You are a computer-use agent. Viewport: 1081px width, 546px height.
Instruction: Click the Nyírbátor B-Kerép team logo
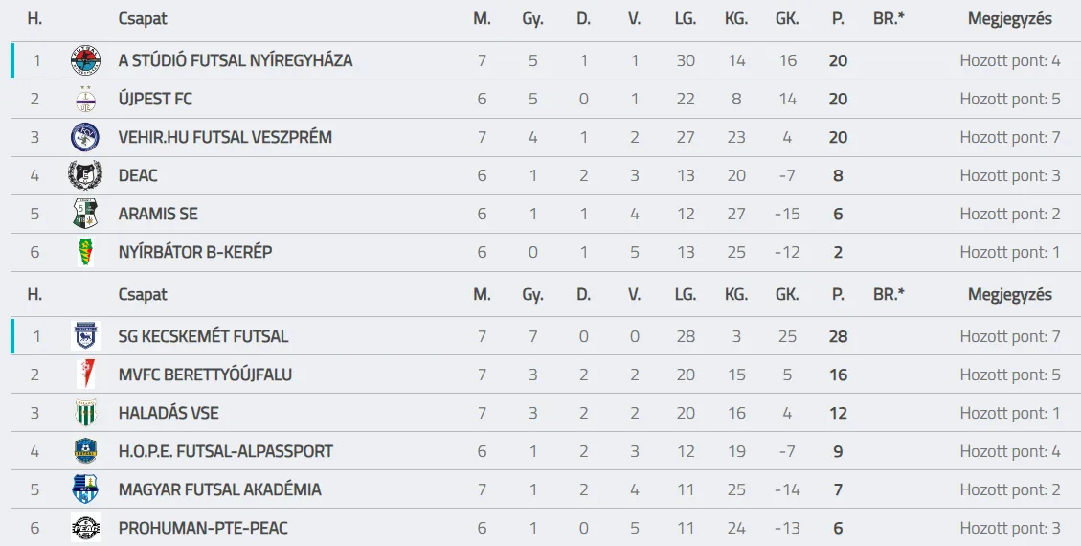pyautogui.click(x=85, y=253)
